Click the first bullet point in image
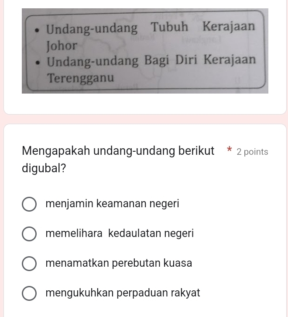Image resolution: width=288 pixels, height=317 pixels. click(38, 31)
